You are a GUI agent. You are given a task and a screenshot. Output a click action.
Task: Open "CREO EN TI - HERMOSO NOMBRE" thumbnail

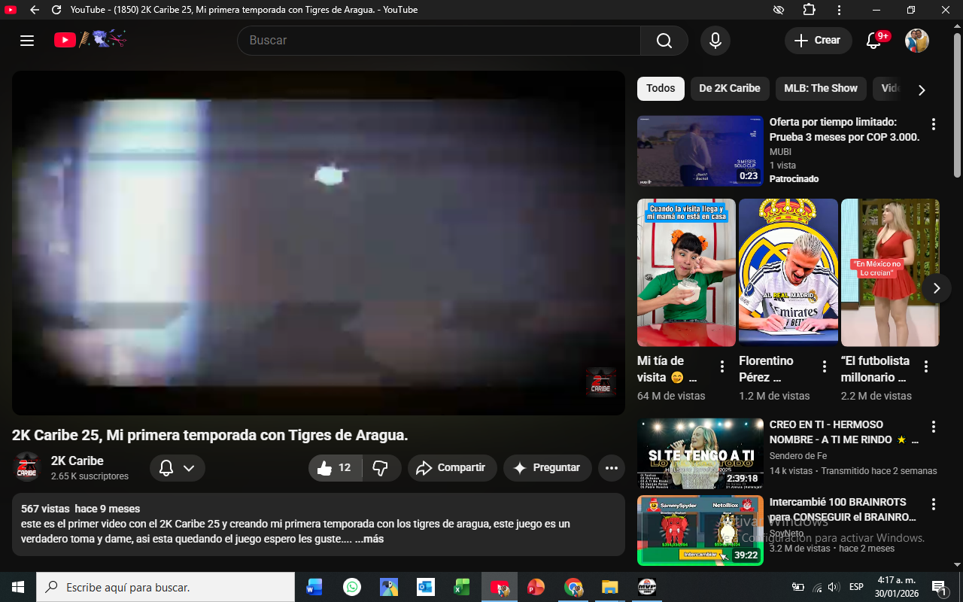coord(700,455)
